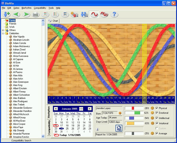Click the printer icon in toolbar
This screenshot has height=143, width=177.
coord(36,15)
